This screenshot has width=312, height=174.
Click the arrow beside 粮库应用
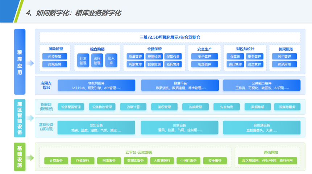[x=30, y=63]
